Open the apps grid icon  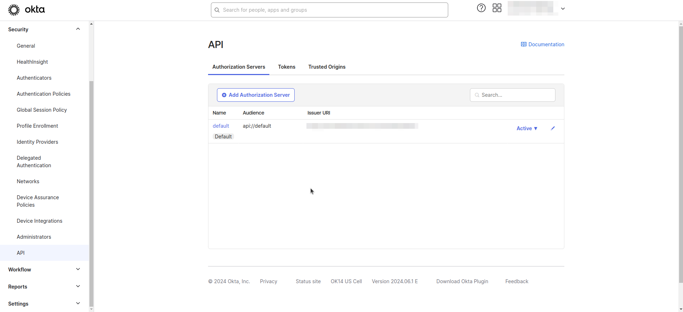[x=497, y=8]
